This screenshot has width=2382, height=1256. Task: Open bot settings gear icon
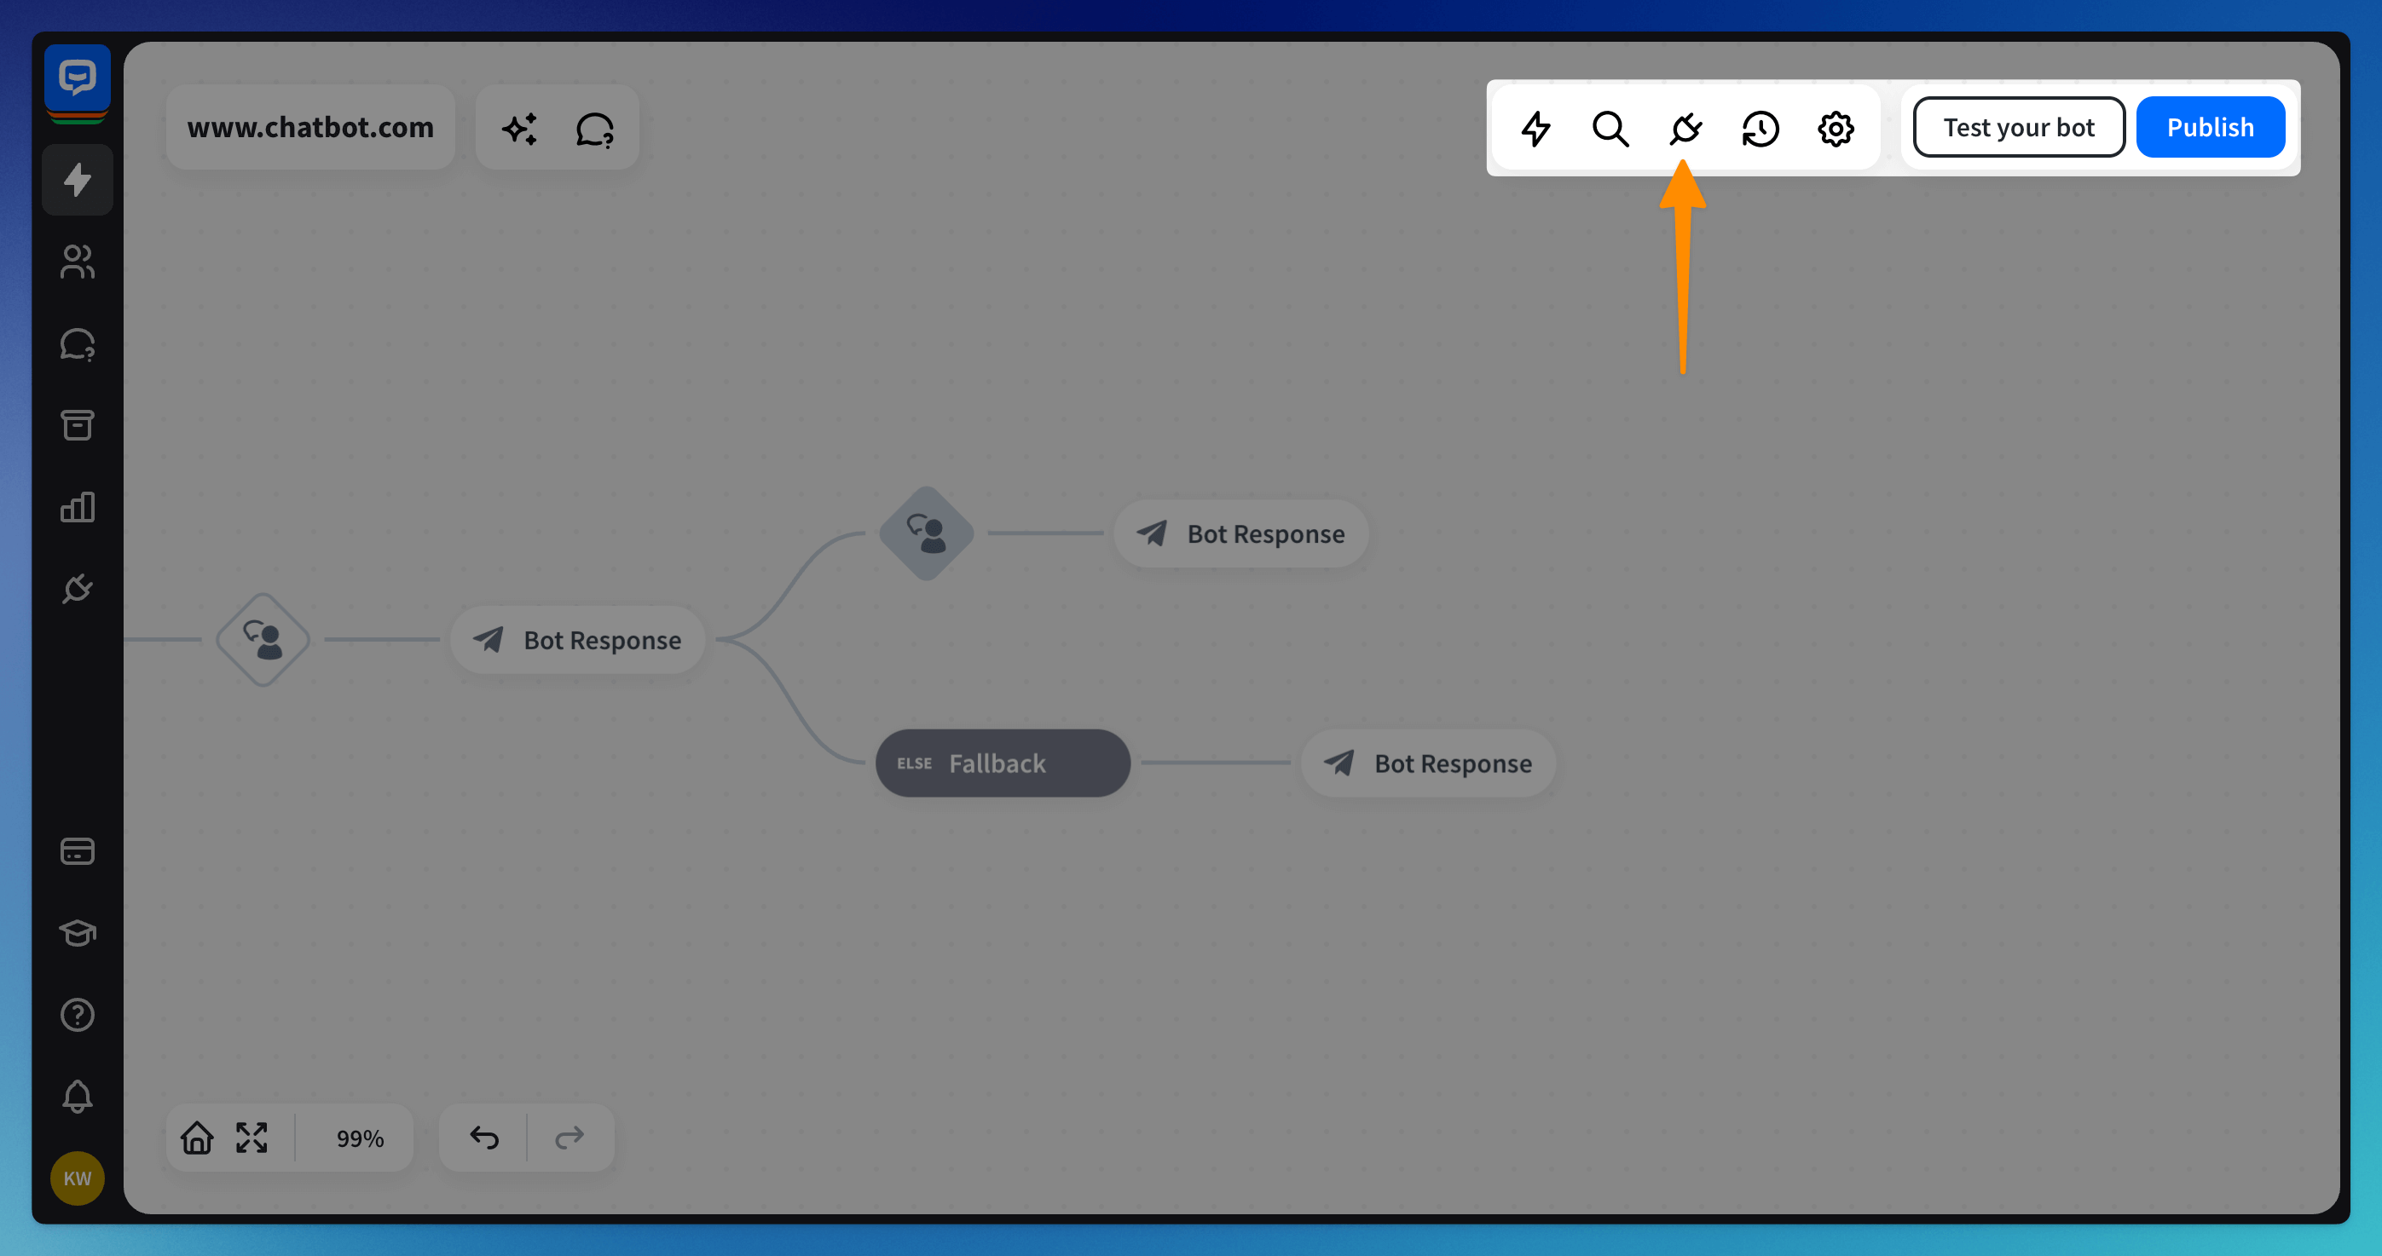[x=1836, y=129]
